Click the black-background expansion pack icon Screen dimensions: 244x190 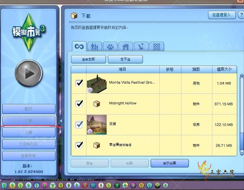coord(157,185)
